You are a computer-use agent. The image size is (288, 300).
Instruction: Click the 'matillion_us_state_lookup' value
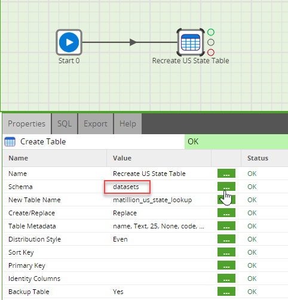[x=152, y=200]
